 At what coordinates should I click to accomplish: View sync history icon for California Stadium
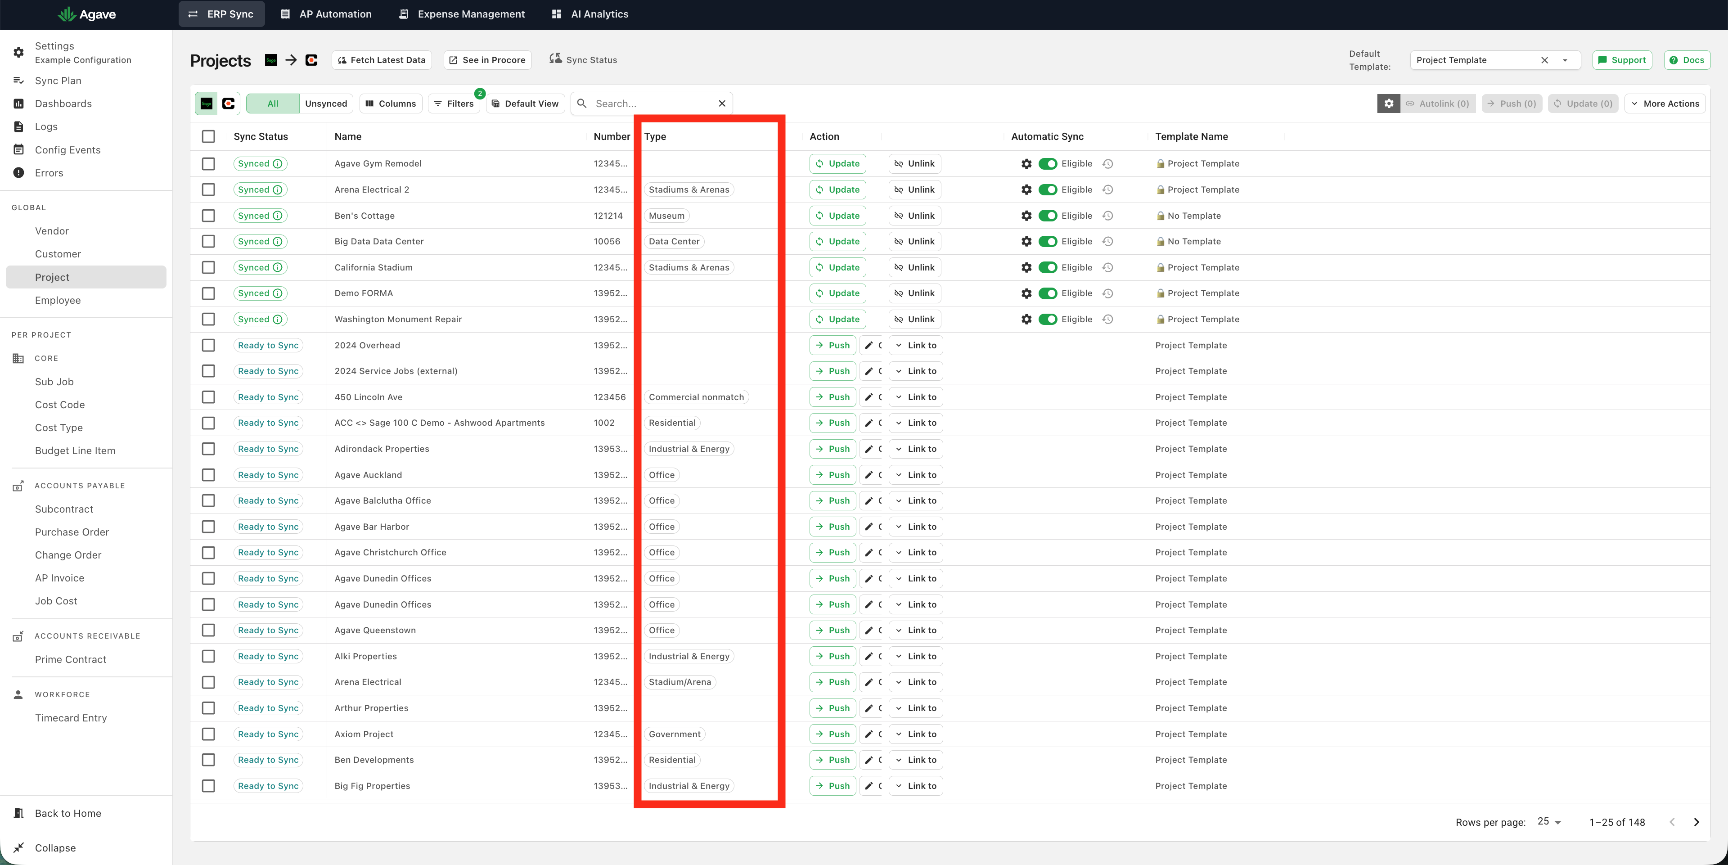(1108, 267)
